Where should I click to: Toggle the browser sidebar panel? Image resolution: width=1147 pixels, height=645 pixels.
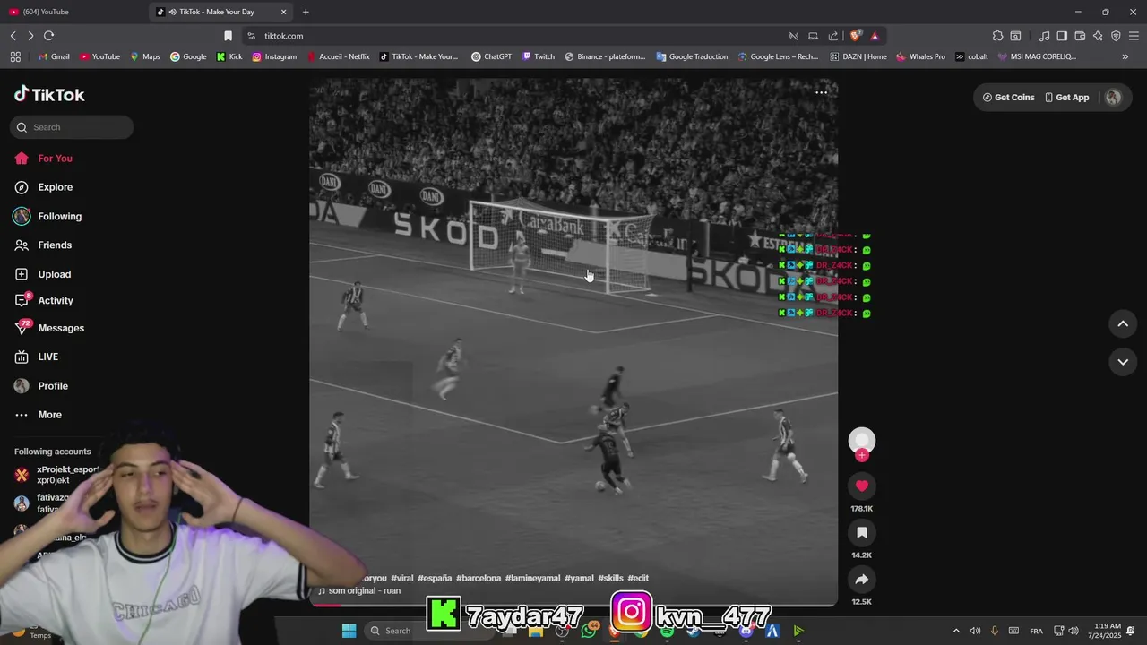(1062, 36)
